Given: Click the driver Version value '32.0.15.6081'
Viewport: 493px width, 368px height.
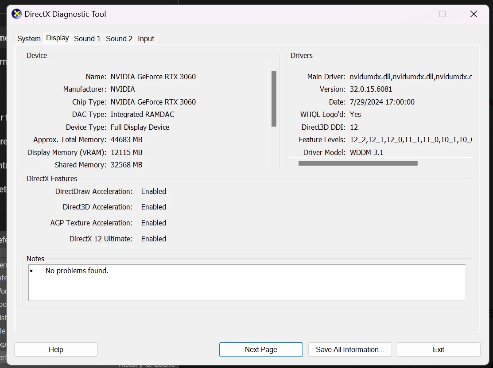Looking at the screenshot, I should [371, 89].
